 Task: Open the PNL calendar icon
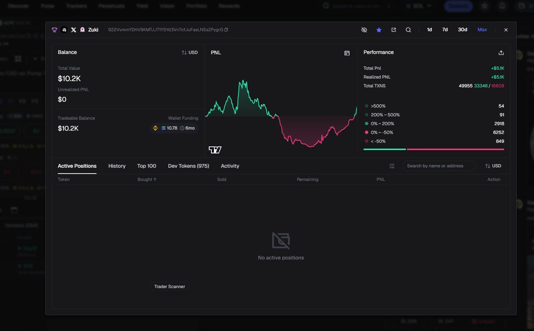pos(347,53)
